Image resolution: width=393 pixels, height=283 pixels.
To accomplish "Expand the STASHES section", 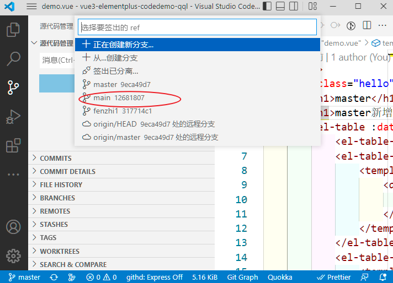I will [121, 224].
